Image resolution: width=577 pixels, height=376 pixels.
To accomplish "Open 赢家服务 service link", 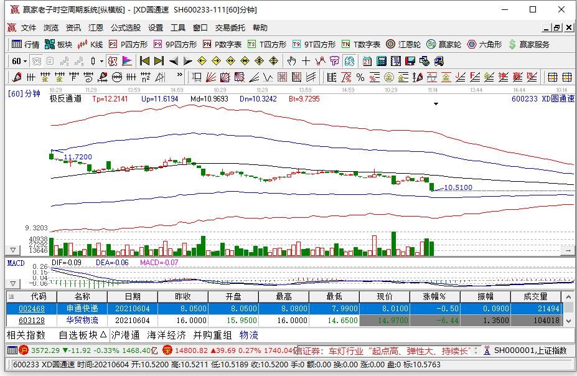I will coord(529,45).
